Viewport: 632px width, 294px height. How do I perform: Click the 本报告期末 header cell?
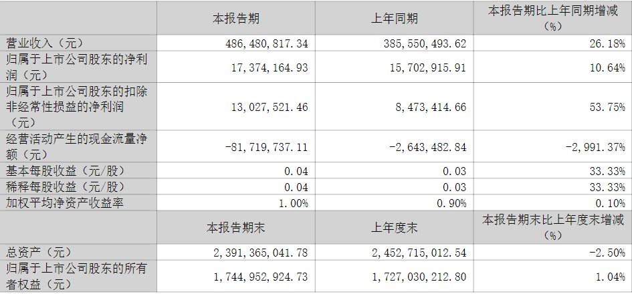pos(236,228)
